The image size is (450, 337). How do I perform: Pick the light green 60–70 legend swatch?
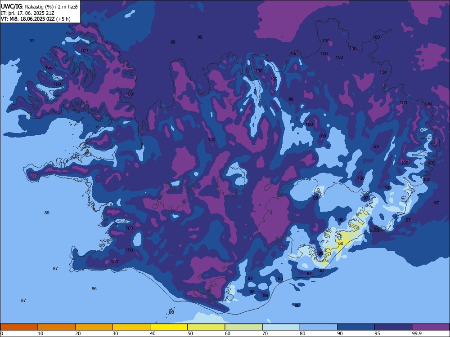point(243,327)
